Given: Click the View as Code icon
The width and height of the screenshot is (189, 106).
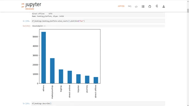Looking at the screenshot, I should pyautogui.click(x=136, y=7).
